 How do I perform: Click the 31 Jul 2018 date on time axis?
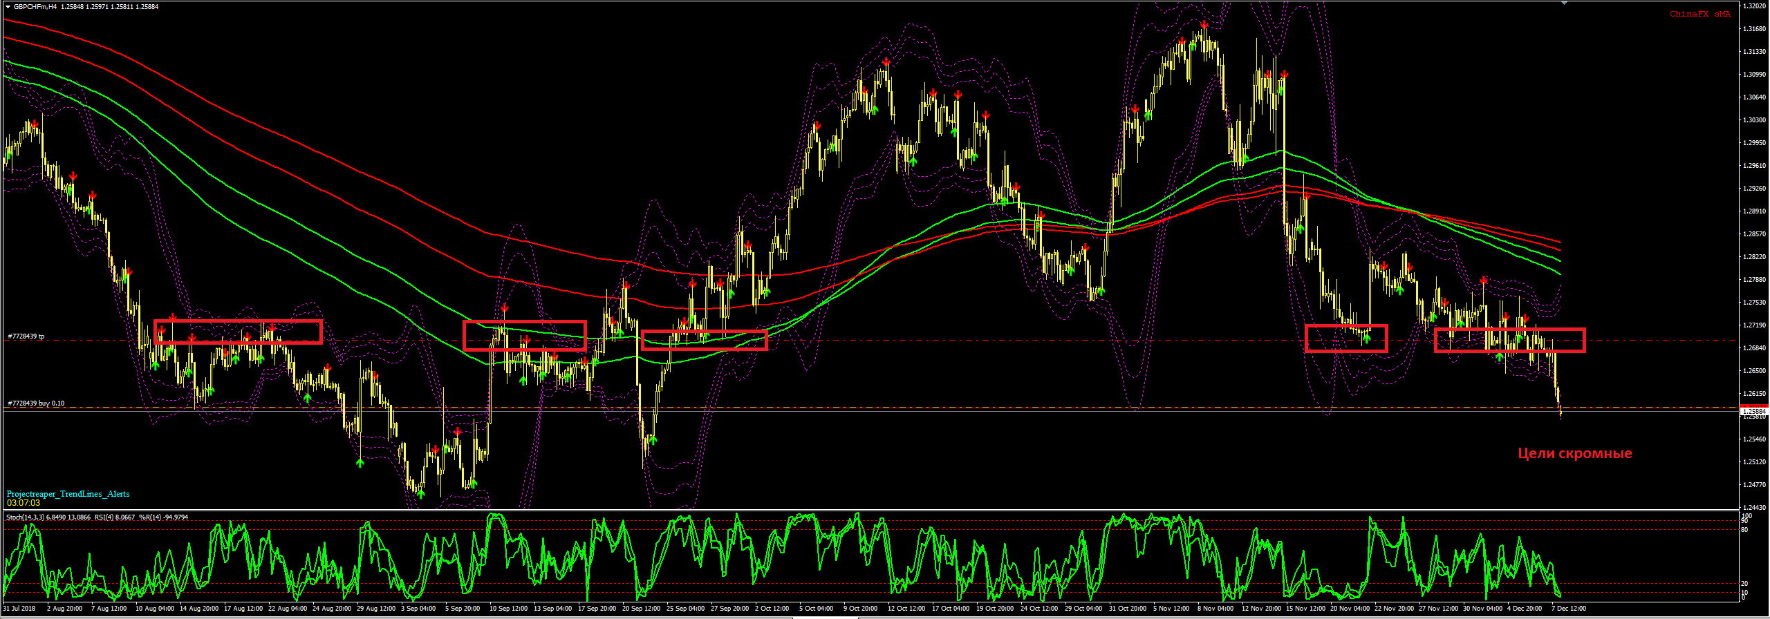click(x=19, y=609)
